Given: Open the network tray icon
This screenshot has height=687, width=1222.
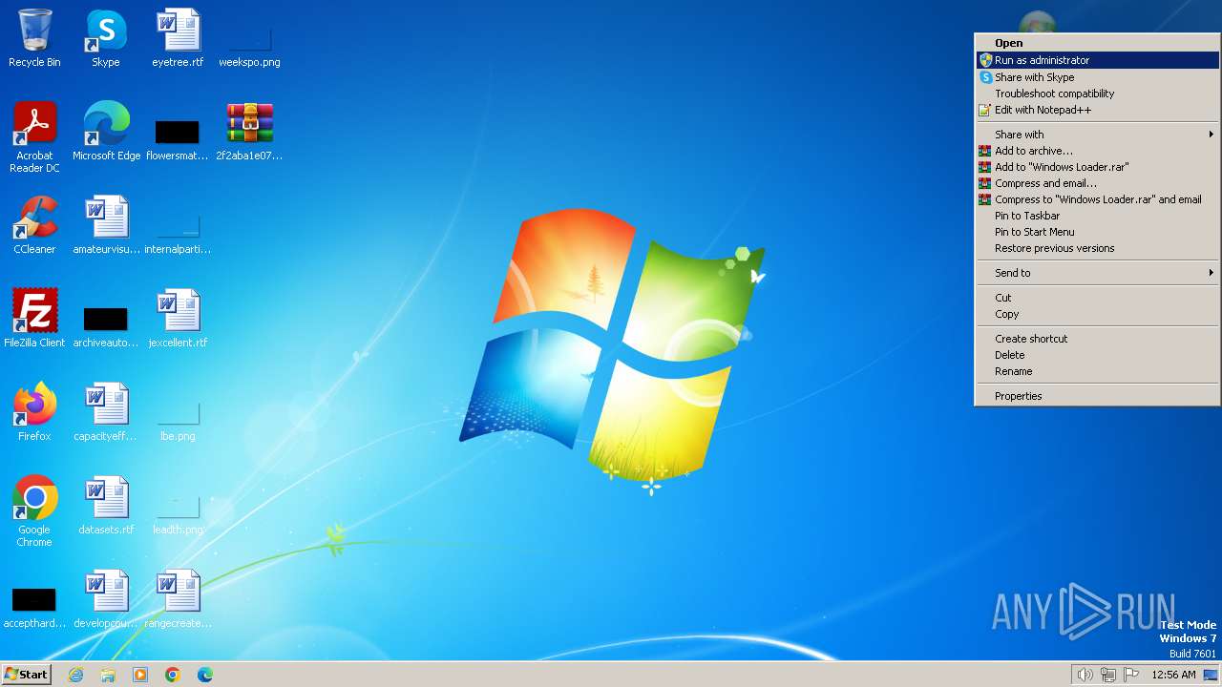Looking at the screenshot, I should point(1108,675).
